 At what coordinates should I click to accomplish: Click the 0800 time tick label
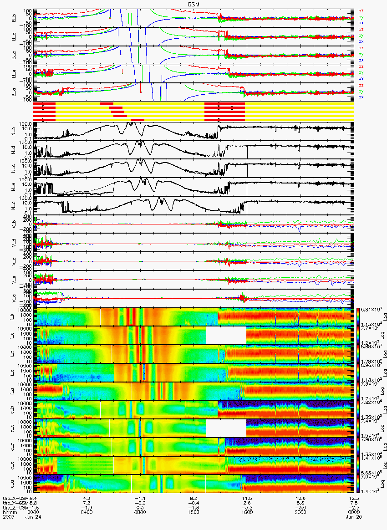click(x=140, y=512)
